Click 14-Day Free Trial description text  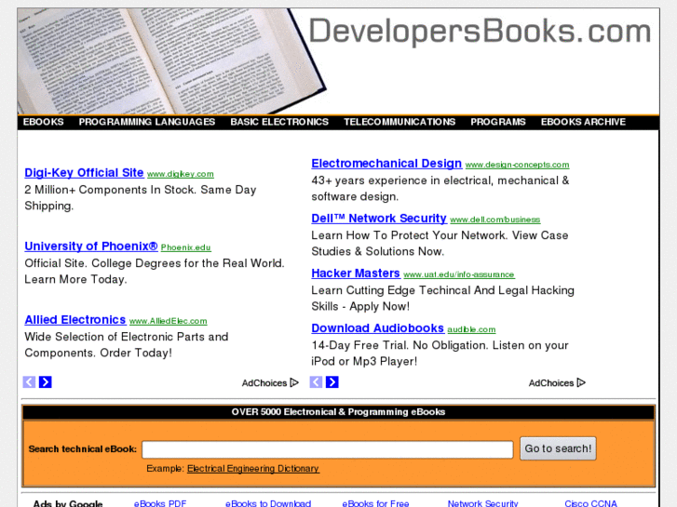pyautogui.click(x=440, y=353)
